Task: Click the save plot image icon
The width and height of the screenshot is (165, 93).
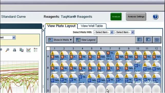Action: tap(22, 50)
